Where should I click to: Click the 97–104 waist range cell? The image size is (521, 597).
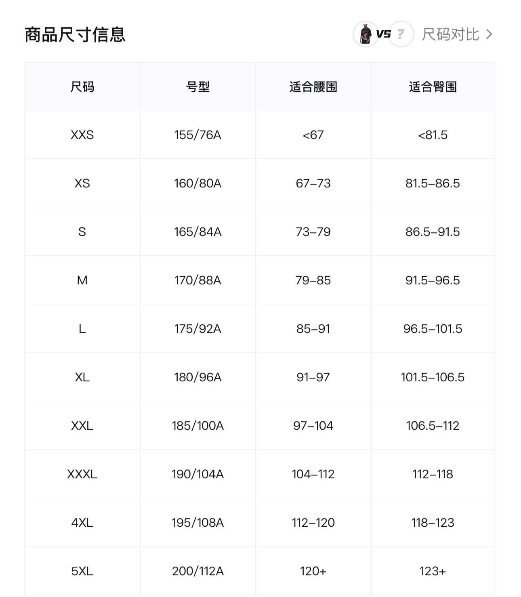coord(313,425)
